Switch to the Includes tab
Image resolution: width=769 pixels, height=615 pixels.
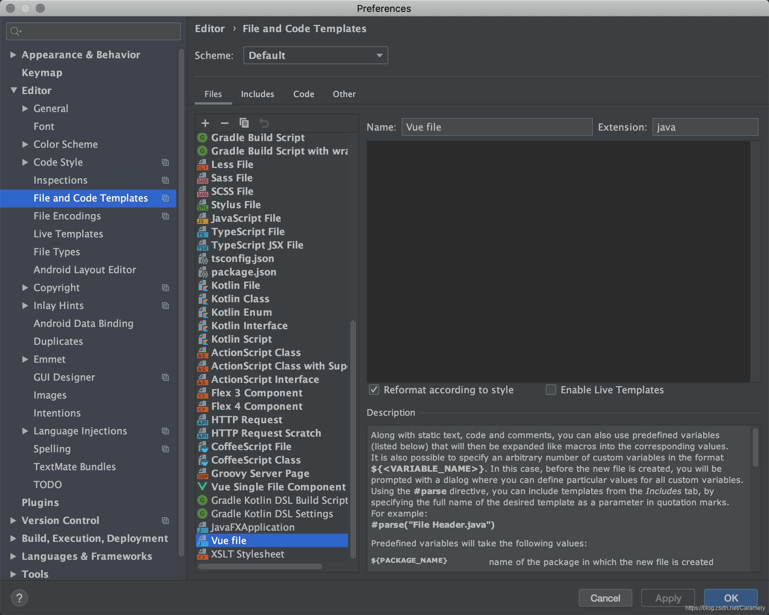[x=257, y=94]
